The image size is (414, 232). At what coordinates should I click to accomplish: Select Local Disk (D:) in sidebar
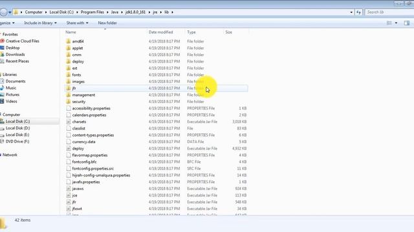17,128
